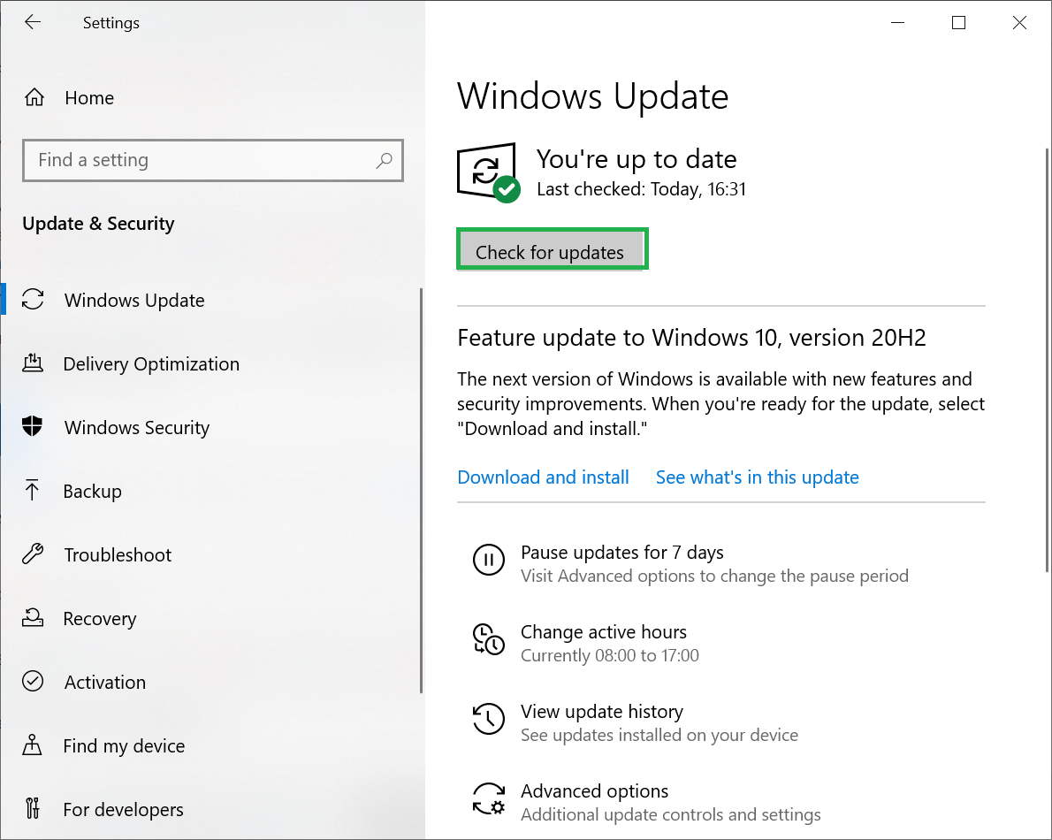1052x840 pixels.
Task: Click the 'Last checked: Today, 16:31' text
Action: [x=641, y=189]
